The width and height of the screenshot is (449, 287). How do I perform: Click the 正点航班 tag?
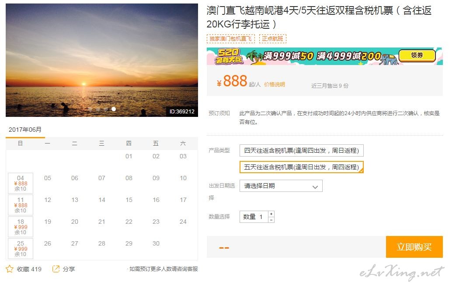coord(273,38)
